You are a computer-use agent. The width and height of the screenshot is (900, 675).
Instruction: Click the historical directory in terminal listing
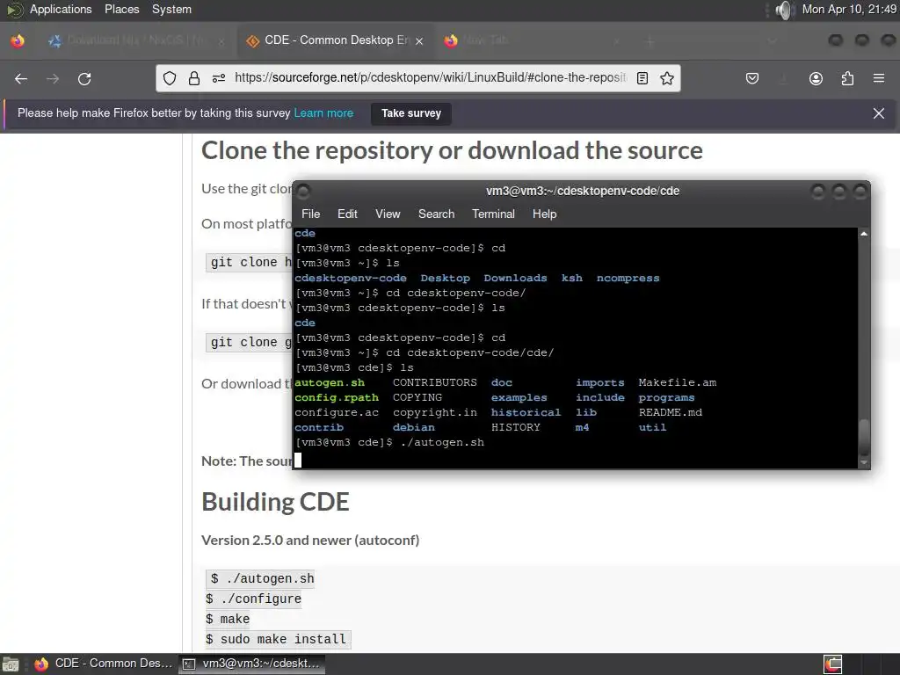click(x=526, y=413)
